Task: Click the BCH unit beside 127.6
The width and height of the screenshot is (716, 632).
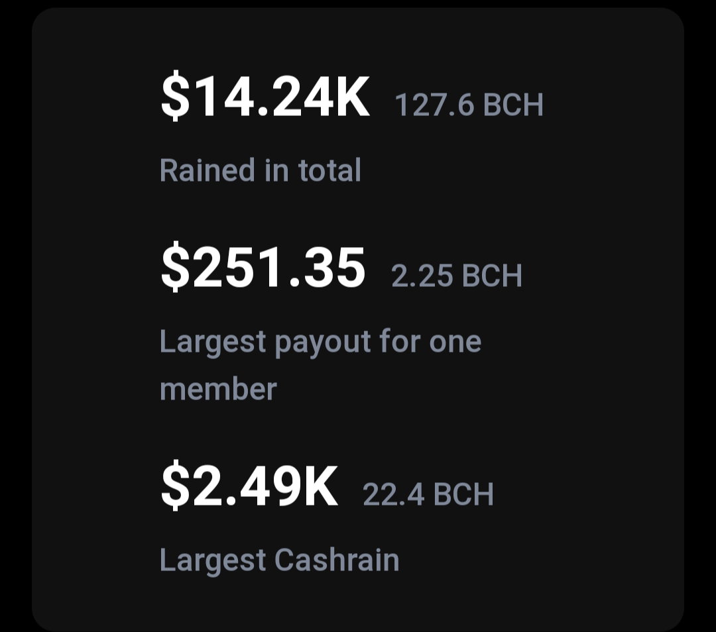Action: click(x=513, y=105)
